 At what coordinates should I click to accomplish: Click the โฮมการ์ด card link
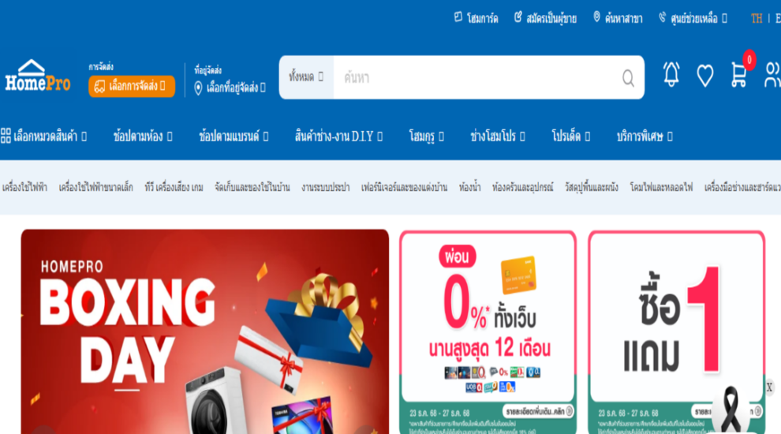pyautogui.click(x=476, y=18)
